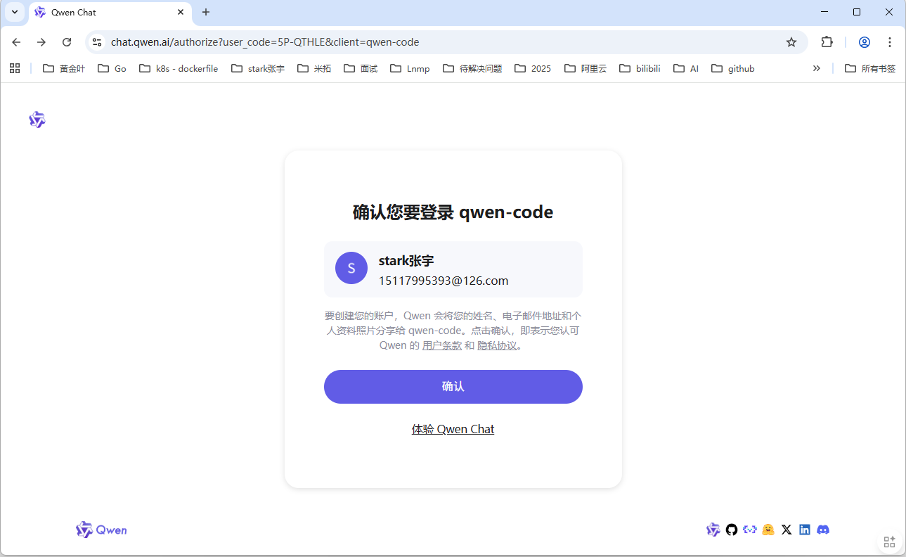This screenshot has width=906, height=557.
Task: Open the 米拓 bookmark folder
Action: [314, 68]
